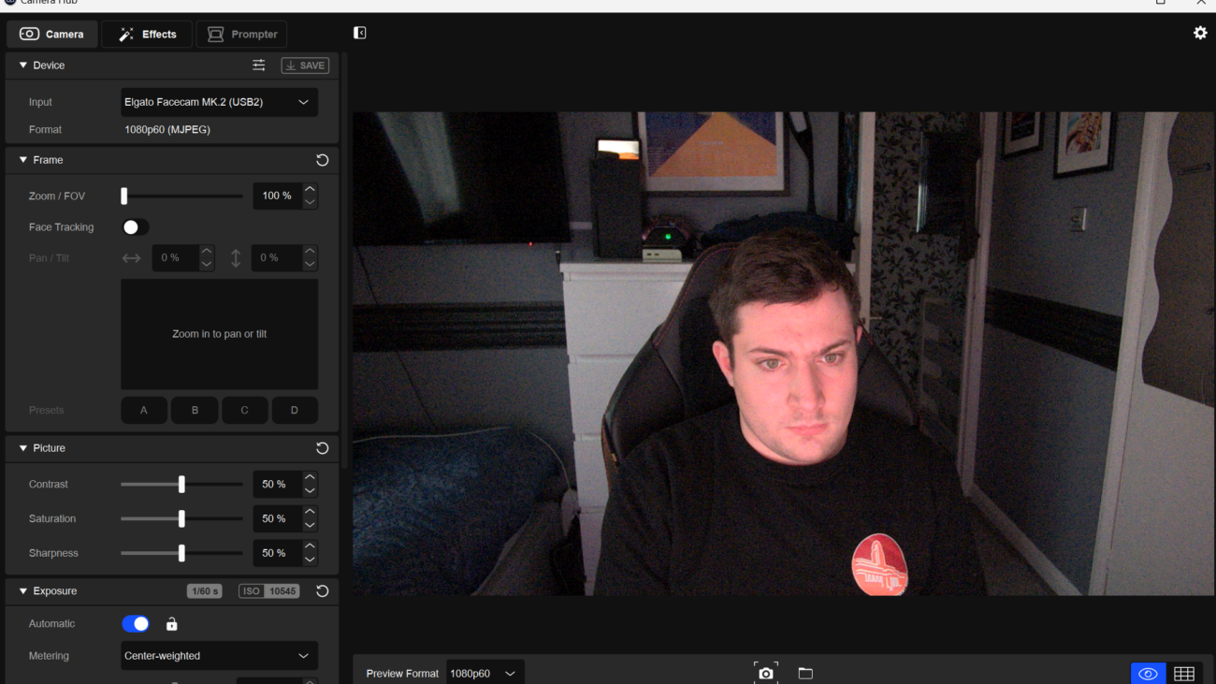Select preset D

pyautogui.click(x=295, y=410)
